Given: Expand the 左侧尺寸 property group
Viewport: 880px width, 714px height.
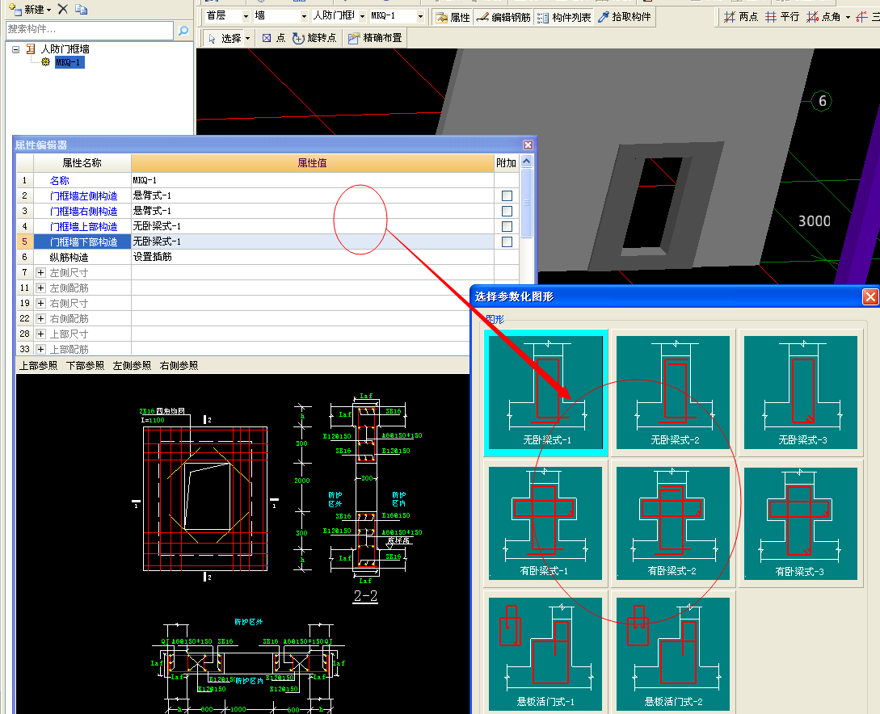Looking at the screenshot, I should pos(40,272).
